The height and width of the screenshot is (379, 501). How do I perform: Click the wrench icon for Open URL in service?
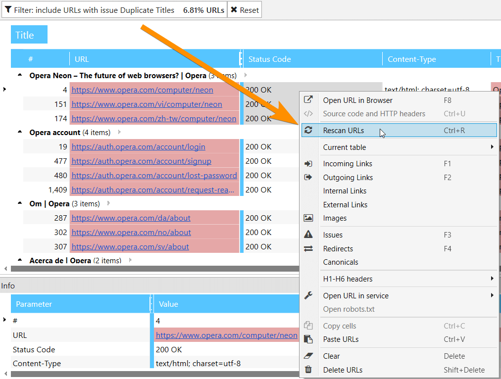coord(308,295)
